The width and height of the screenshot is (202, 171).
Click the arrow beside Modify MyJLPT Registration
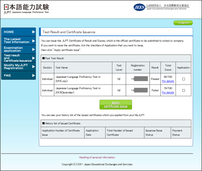[34, 67]
